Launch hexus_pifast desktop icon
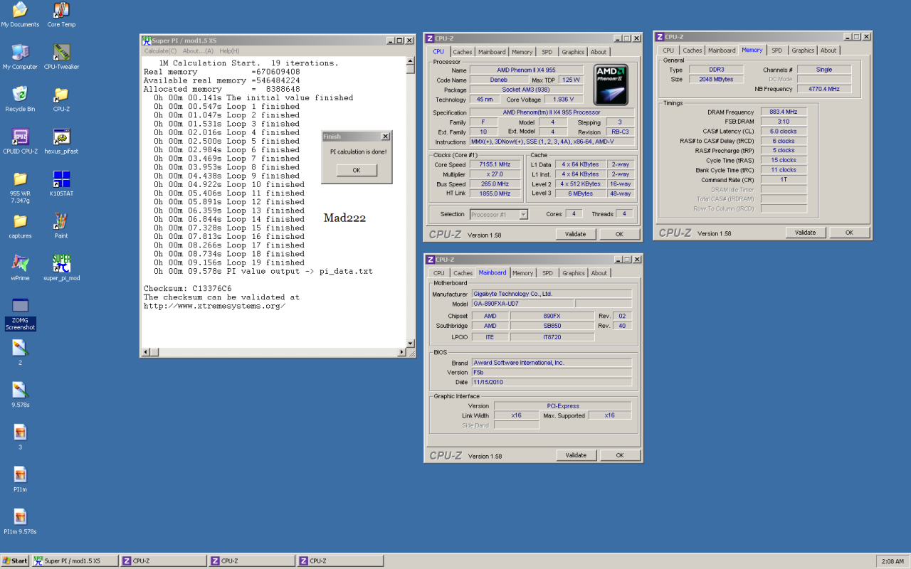Screen dimensions: 911x569 (61, 141)
